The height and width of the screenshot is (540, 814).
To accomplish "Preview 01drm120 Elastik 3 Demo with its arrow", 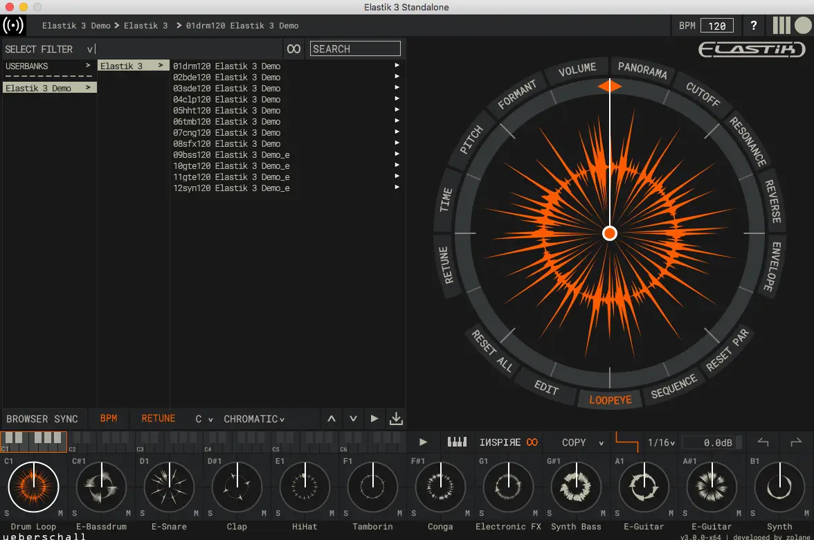I will tap(397, 65).
